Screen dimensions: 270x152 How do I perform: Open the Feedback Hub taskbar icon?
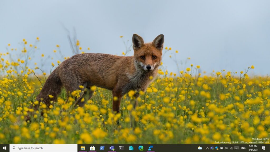pyautogui.click(x=151, y=148)
